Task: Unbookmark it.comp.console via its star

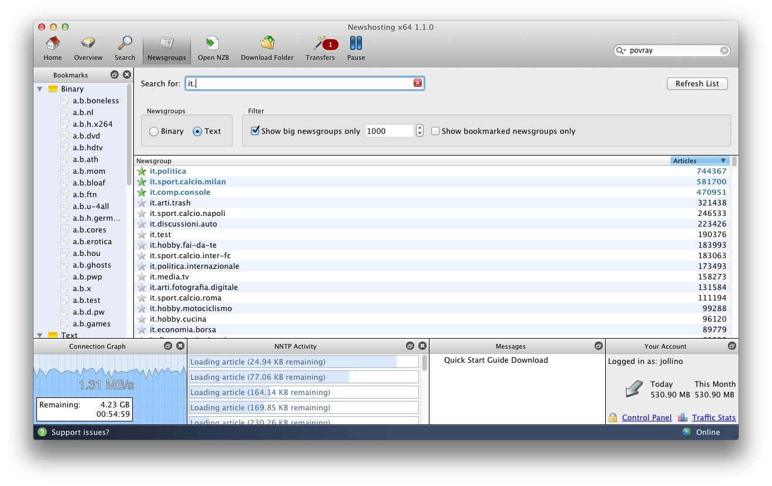Action: point(142,193)
